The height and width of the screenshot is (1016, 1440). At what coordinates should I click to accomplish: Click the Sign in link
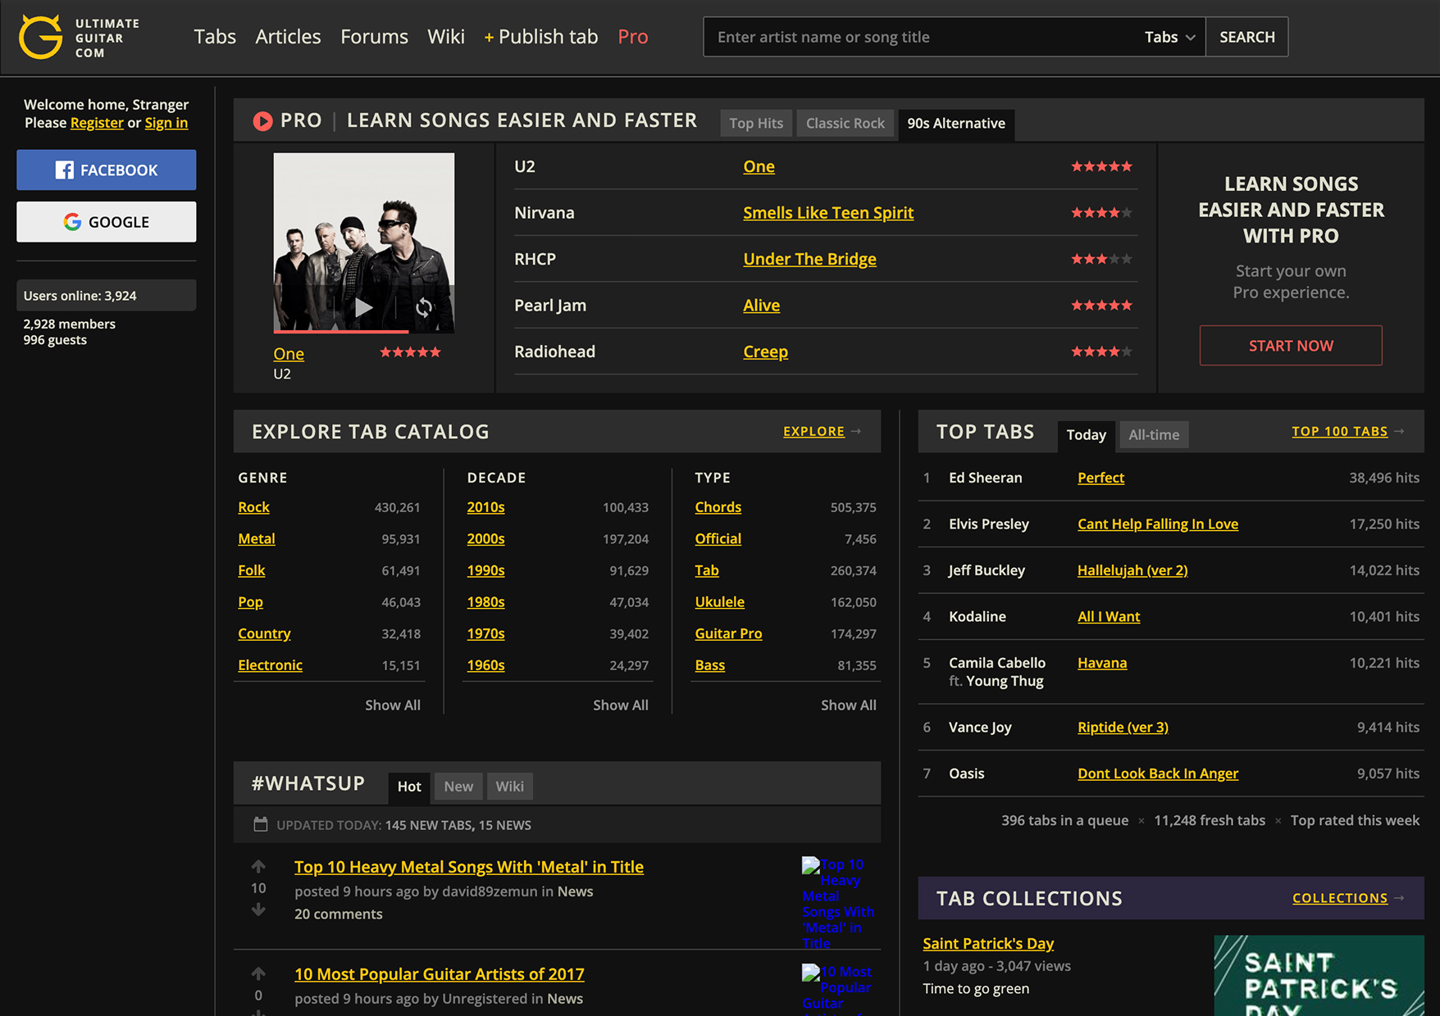pyautogui.click(x=166, y=123)
